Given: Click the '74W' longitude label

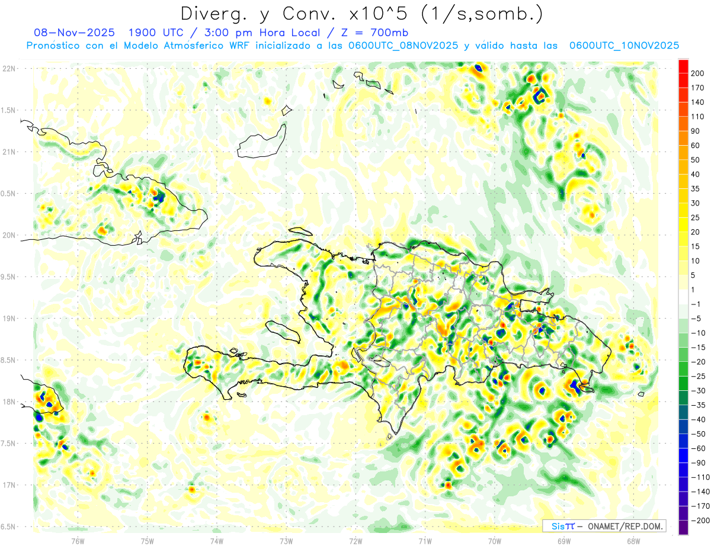Looking at the screenshot, I should pos(217,541).
